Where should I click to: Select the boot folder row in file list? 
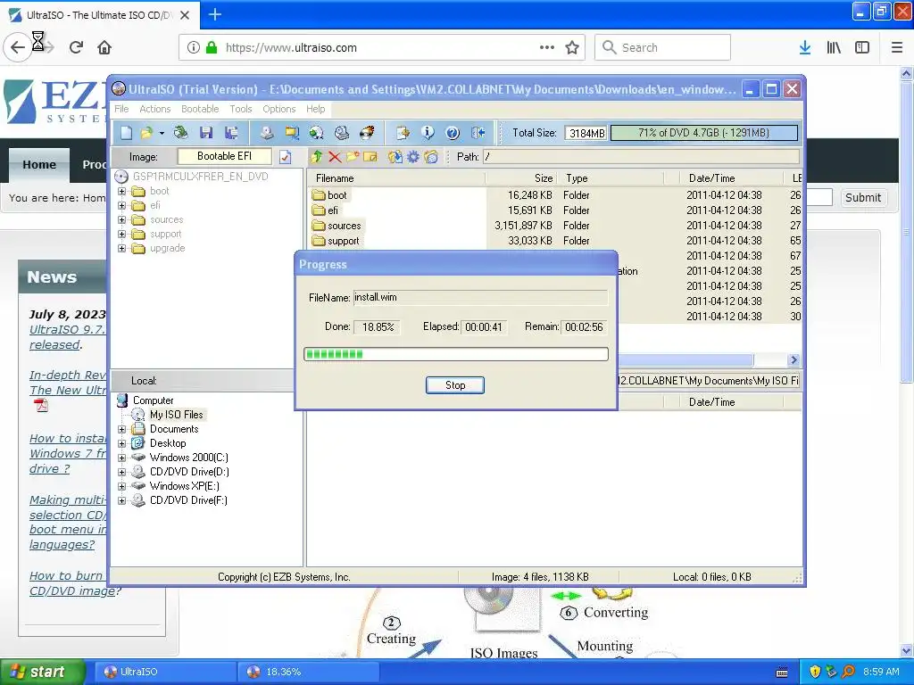(553, 195)
